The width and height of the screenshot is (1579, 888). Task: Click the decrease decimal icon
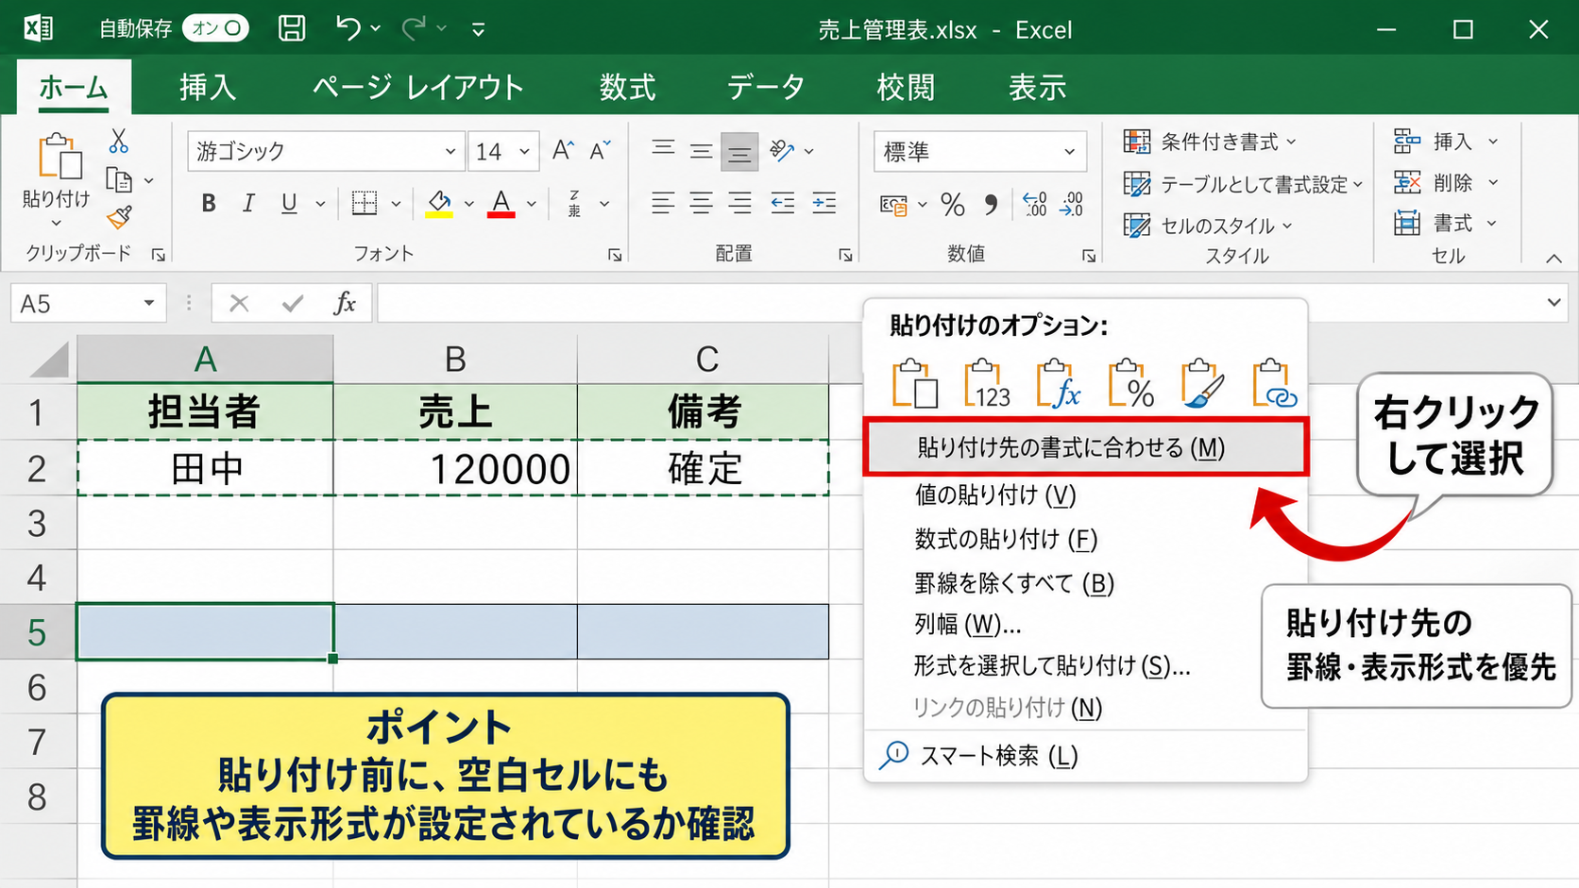1072,204
